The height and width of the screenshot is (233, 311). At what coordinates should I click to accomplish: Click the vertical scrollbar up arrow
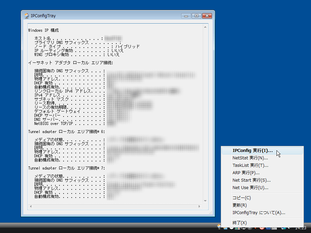point(205,27)
